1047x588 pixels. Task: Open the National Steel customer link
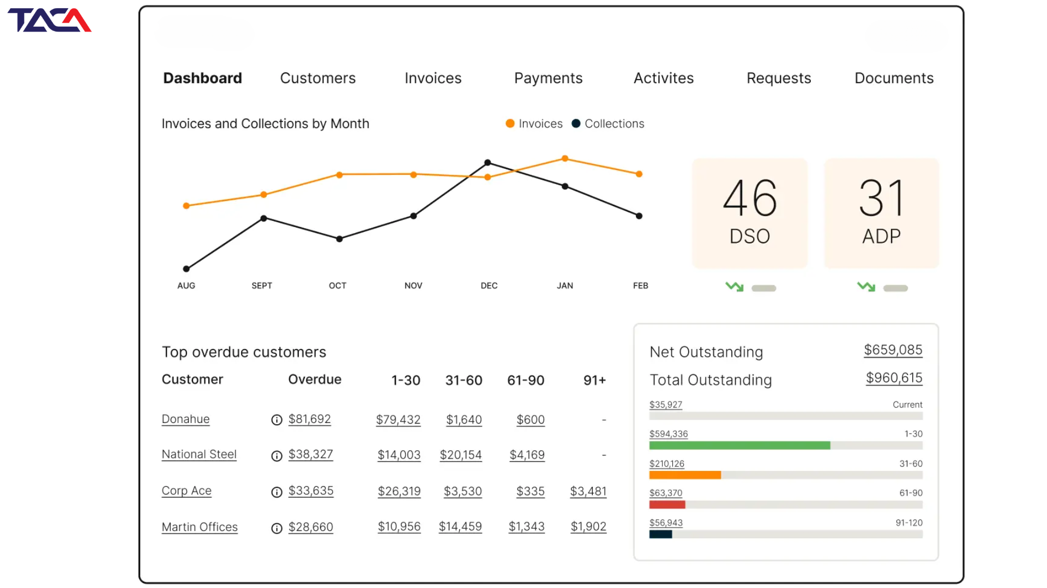coord(199,455)
